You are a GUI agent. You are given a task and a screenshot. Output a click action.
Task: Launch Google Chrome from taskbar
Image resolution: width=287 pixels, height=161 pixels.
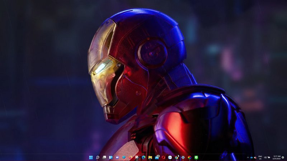(x=177, y=157)
